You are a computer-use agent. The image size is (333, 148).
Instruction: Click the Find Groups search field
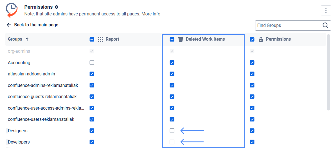[x=288, y=25]
